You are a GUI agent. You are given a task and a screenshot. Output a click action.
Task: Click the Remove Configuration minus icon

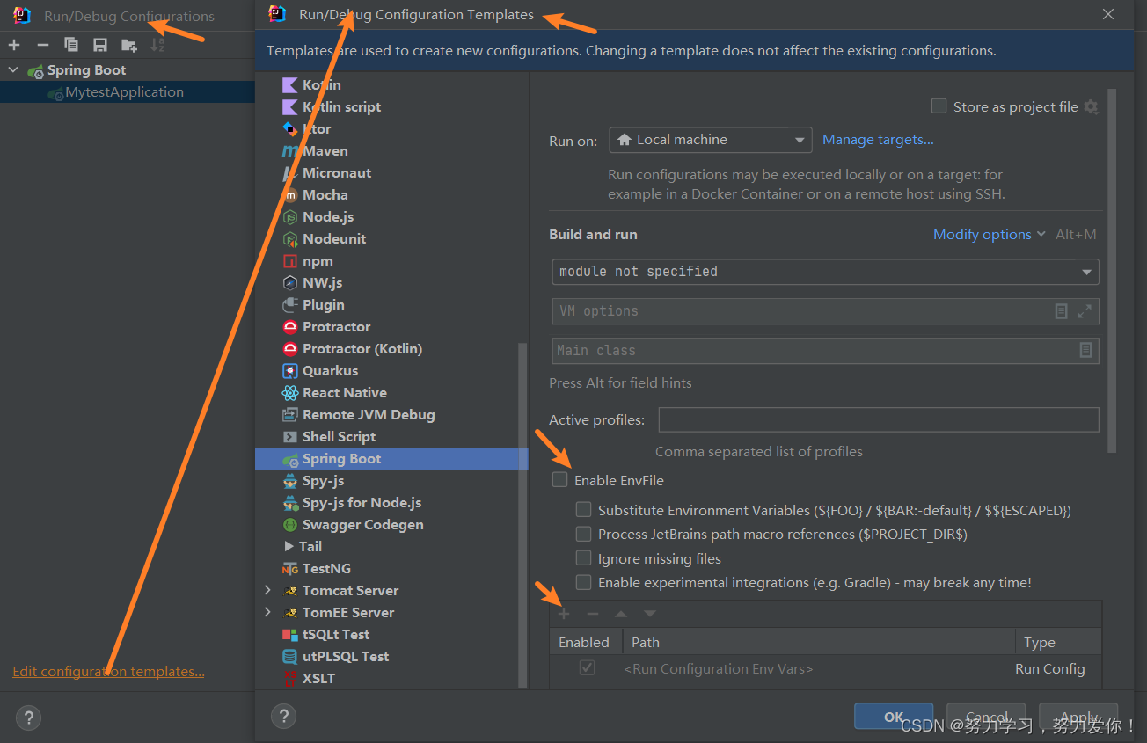pyautogui.click(x=42, y=45)
